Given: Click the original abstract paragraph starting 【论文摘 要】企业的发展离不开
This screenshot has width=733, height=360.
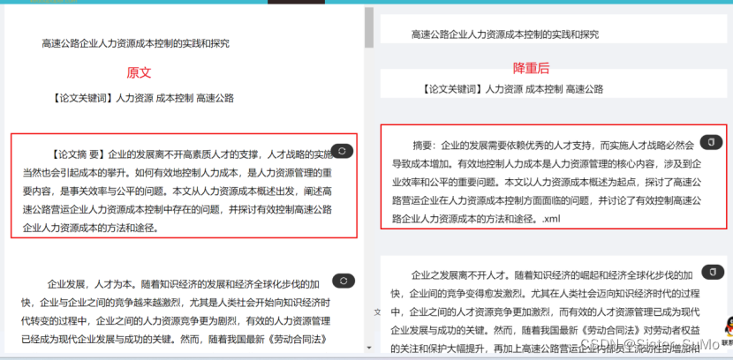Looking at the screenshot, I should [x=178, y=191].
